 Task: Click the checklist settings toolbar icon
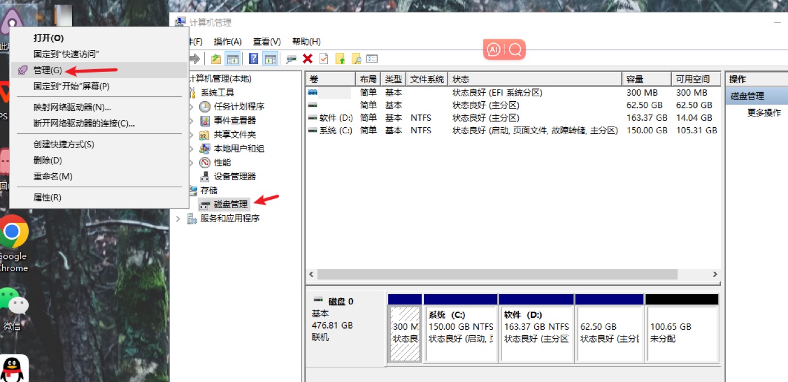click(372, 59)
